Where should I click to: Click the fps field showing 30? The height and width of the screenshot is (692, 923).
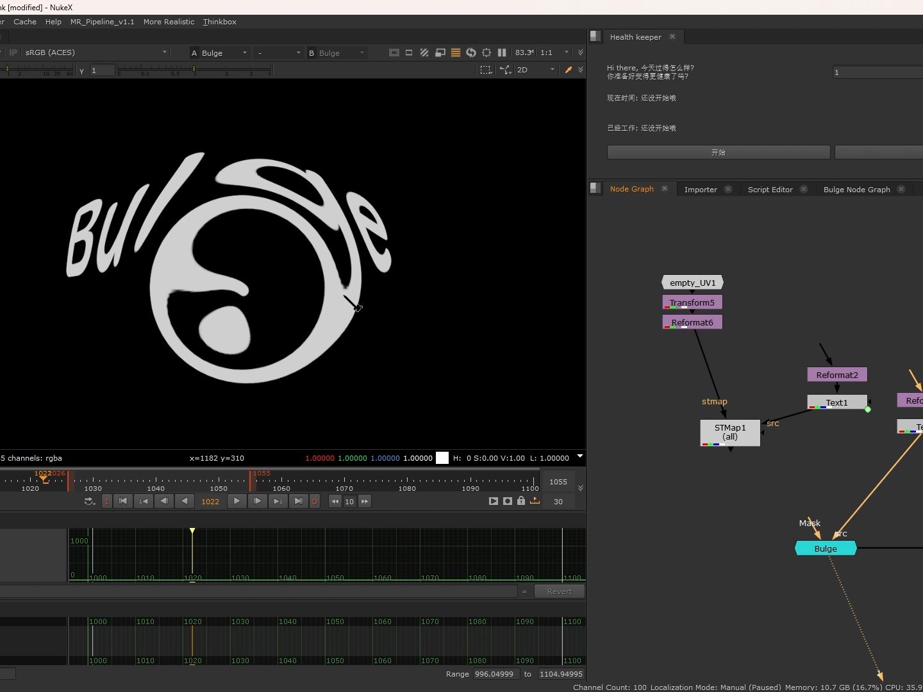pyautogui.click(x=558, y=502)
